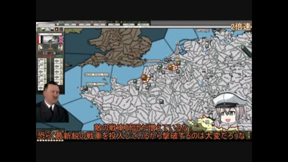Open the German commander portrait in battle panel
This screenshot has height=162, width=288.
click(x=40, y=48)
